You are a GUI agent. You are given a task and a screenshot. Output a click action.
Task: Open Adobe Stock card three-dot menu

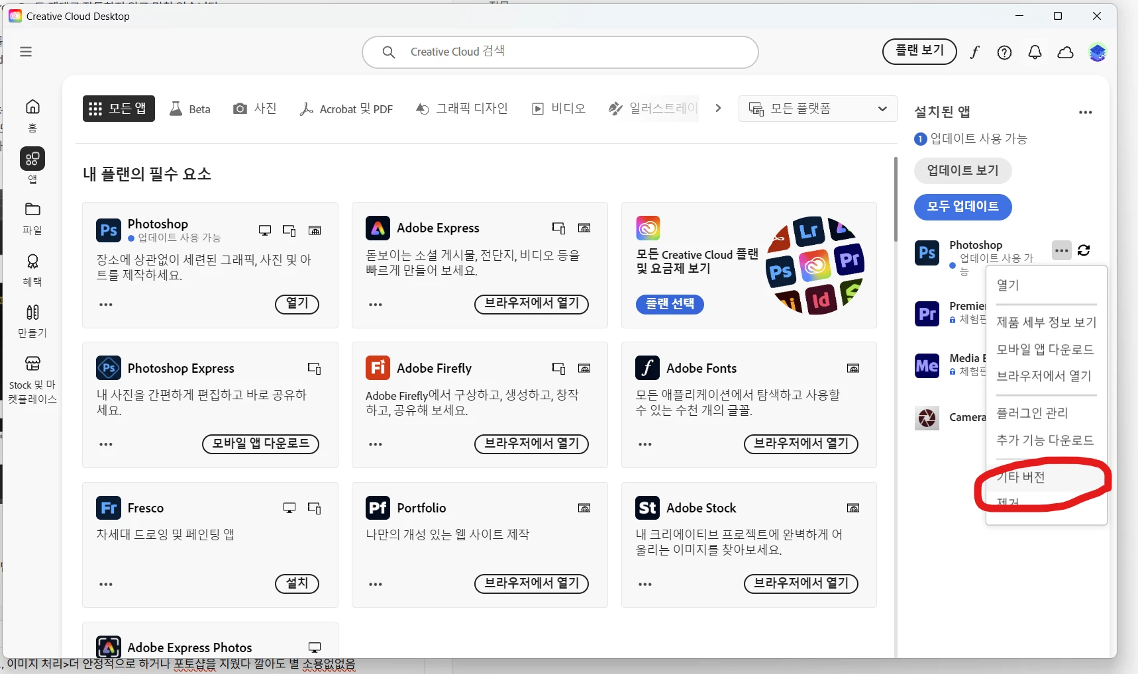tap(645, 585)
